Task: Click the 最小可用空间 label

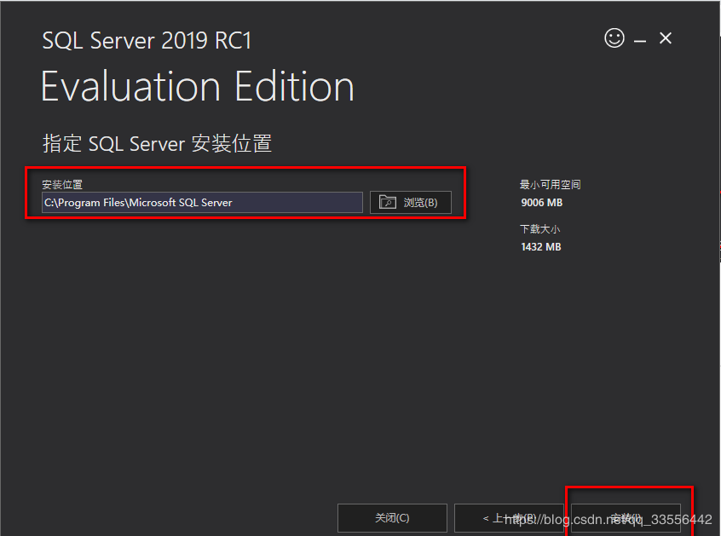Action: coord(550,184)
